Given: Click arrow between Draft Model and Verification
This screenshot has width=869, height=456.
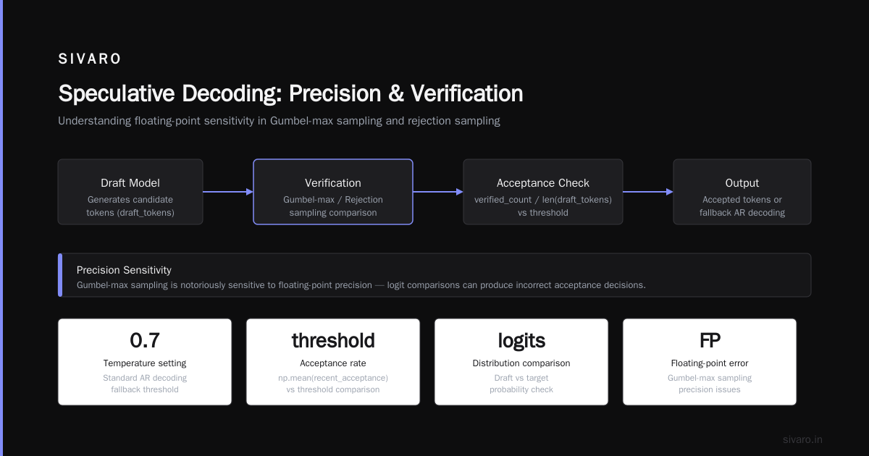Looking at the screenshot, I should [x=228, y=192].
